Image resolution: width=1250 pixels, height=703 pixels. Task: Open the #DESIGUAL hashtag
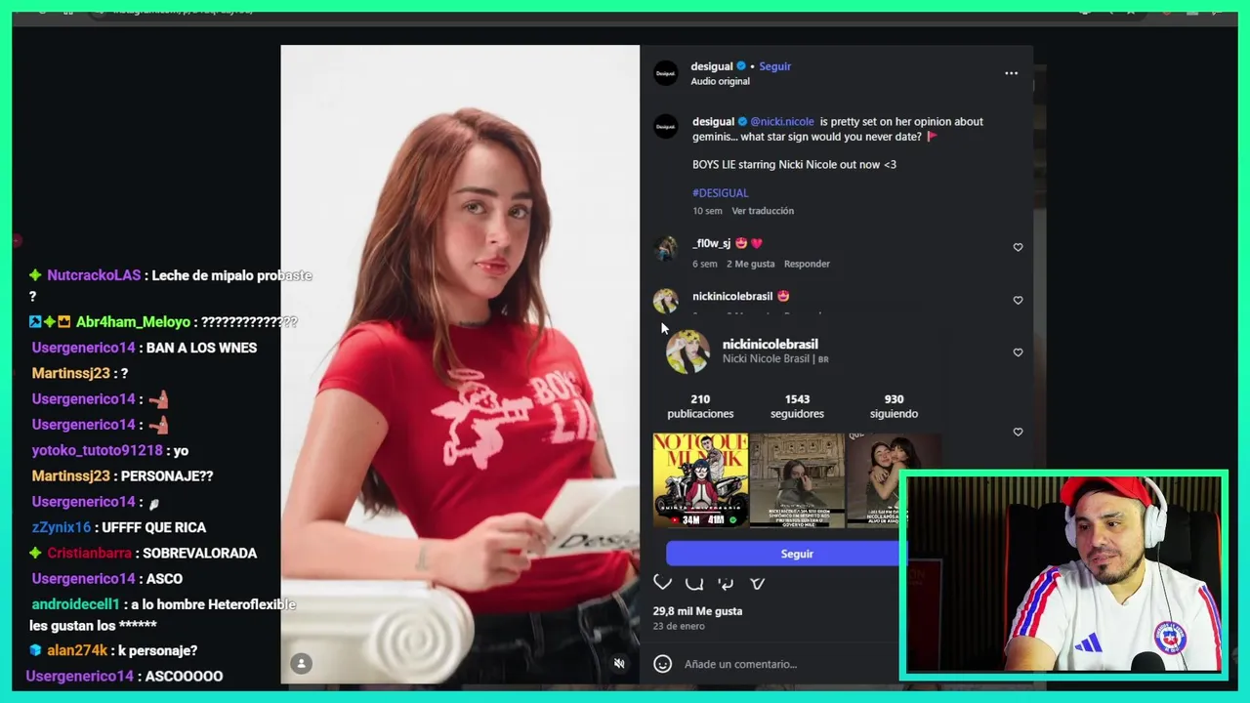[721, 193]
